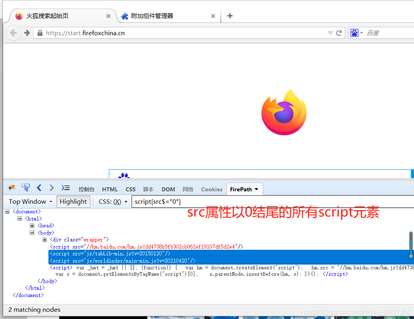Collapse the <html> node
This screenshot has width=414, height=319.
tap(20, 219)
